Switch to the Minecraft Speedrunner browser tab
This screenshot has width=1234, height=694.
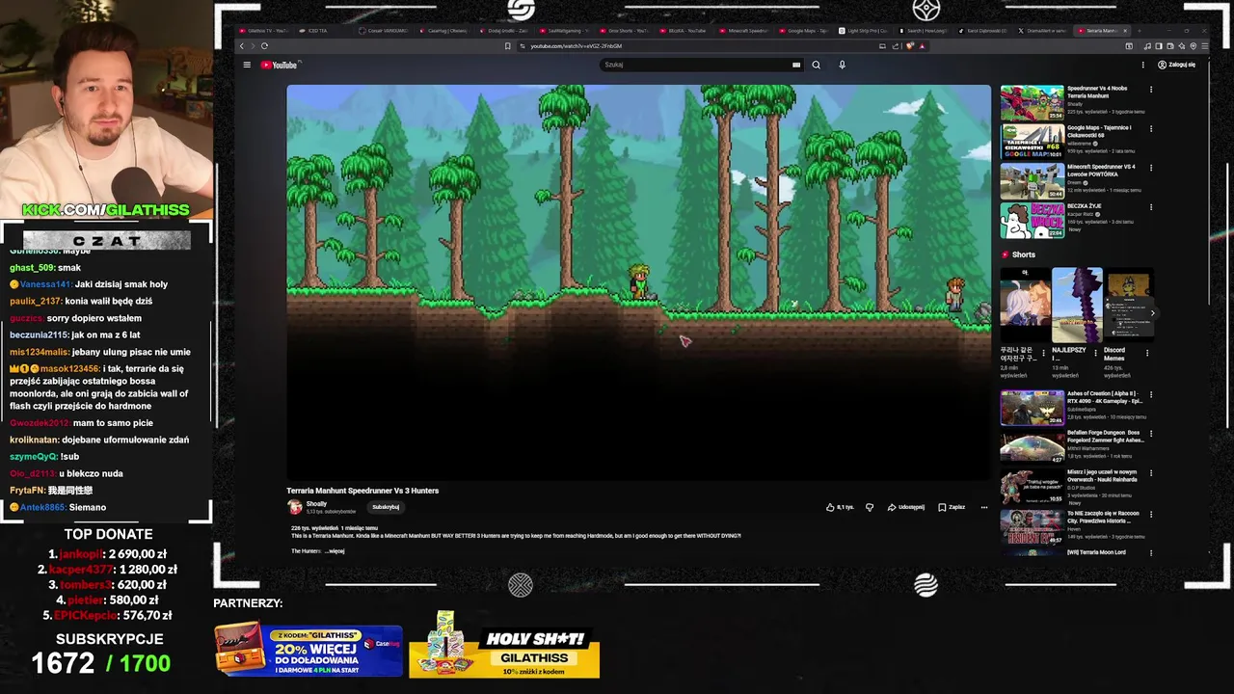747,30
